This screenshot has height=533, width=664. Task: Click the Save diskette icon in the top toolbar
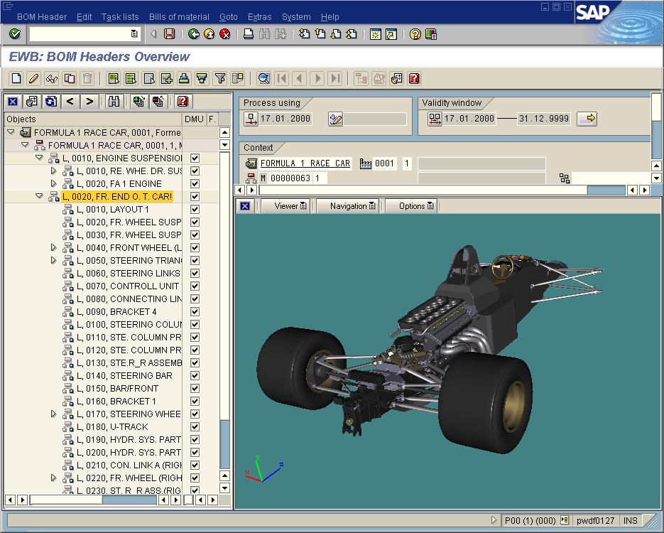point(169,34)
